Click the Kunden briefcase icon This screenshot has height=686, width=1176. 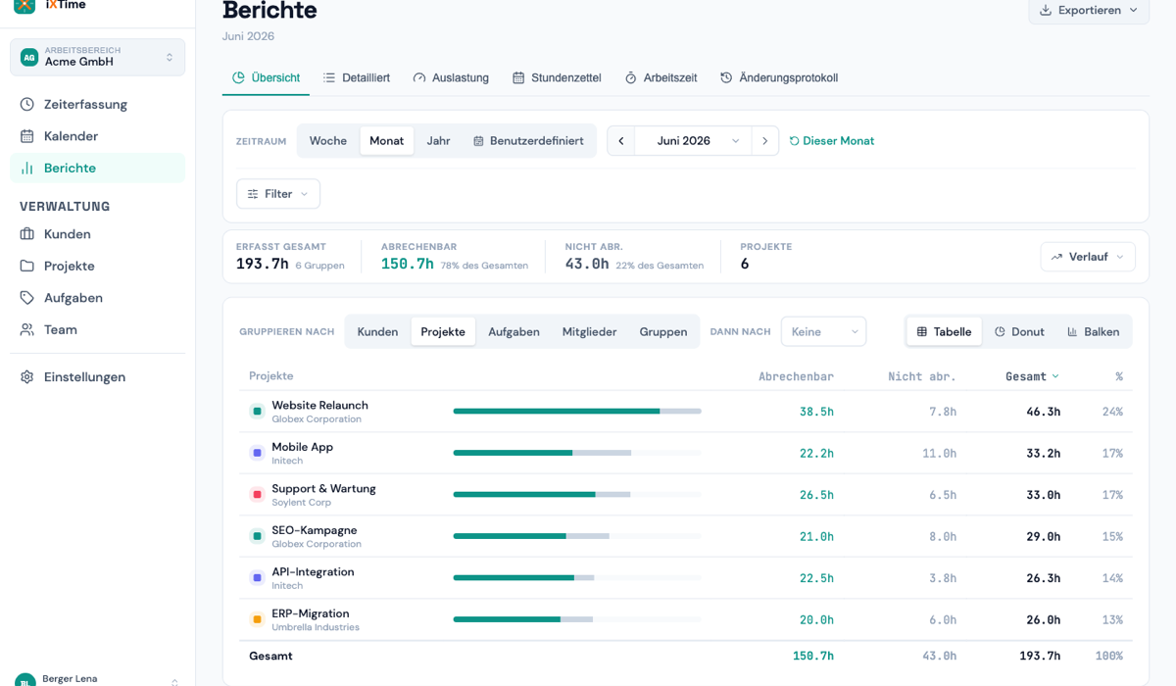(x=27, y=234)
